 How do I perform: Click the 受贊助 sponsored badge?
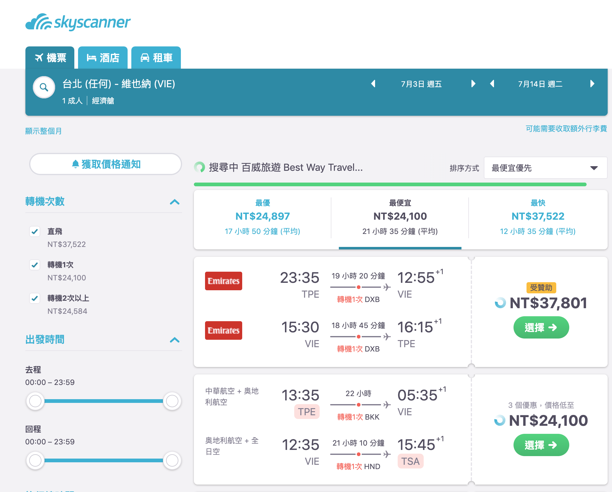click(x=541, y=288)
